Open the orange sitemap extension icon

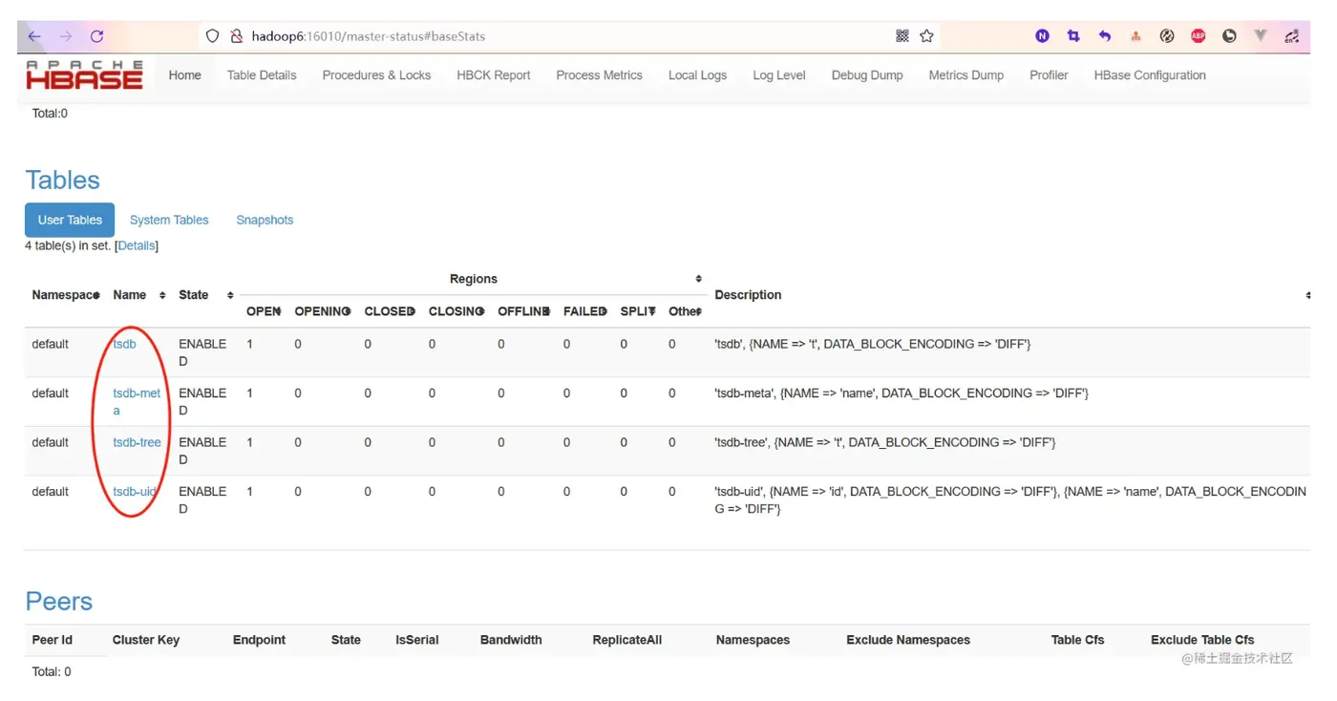1135,36
